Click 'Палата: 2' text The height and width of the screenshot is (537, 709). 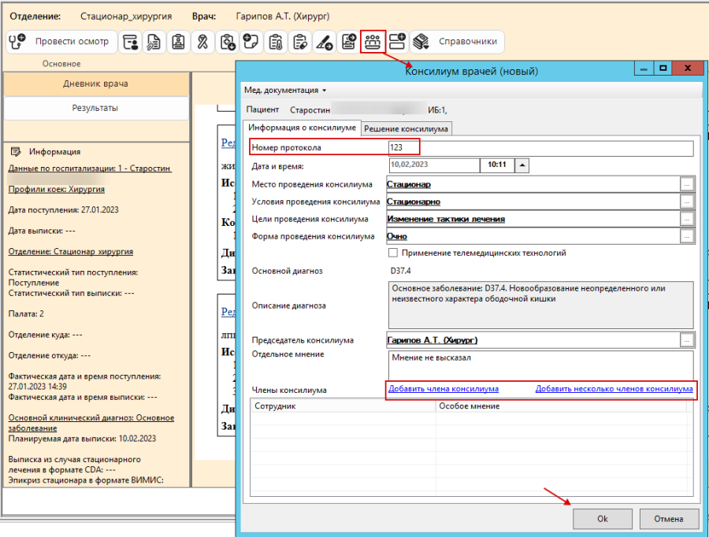coord(26,313)
